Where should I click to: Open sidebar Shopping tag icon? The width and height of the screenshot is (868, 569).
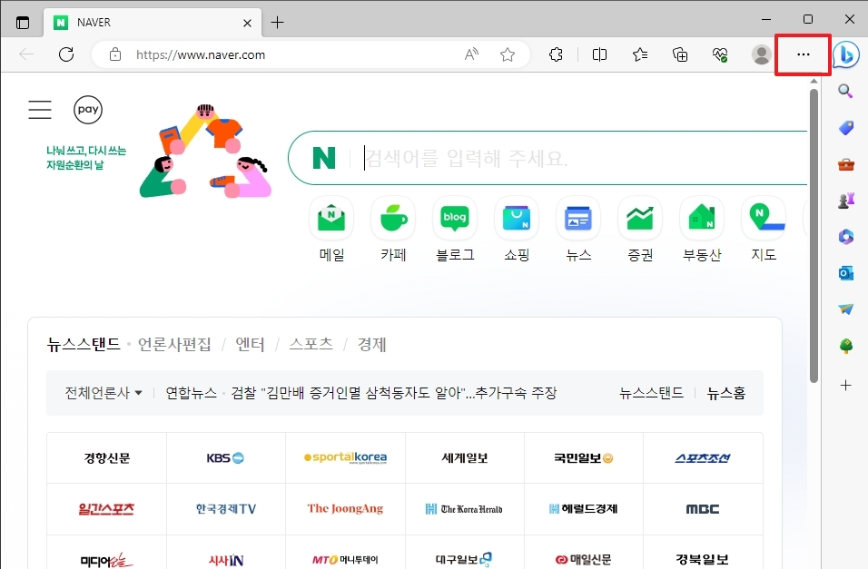tap(846, 128)
